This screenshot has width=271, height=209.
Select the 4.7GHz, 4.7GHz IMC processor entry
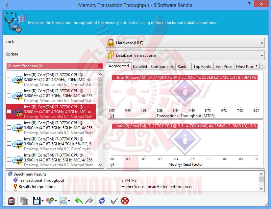point(51,112)
